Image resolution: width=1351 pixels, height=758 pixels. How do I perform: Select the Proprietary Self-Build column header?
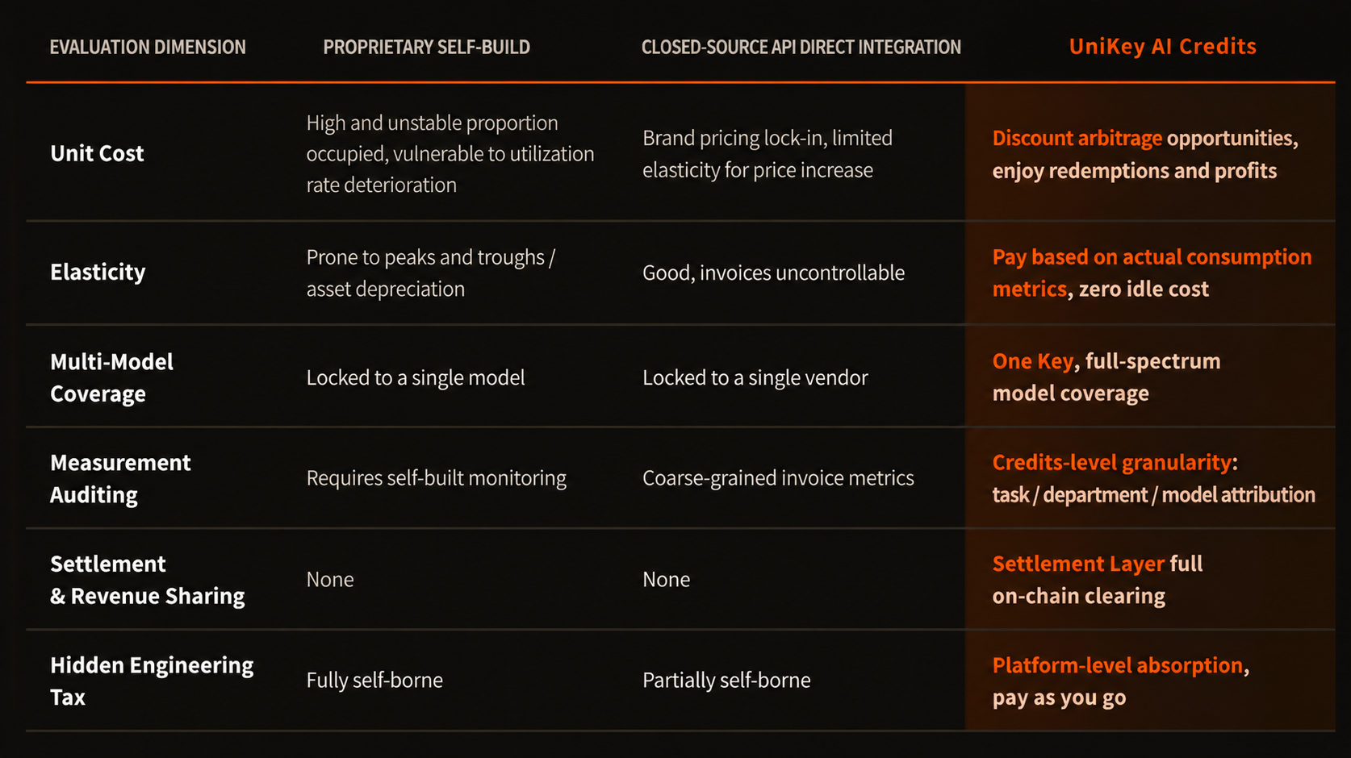[x=426, y=48]
